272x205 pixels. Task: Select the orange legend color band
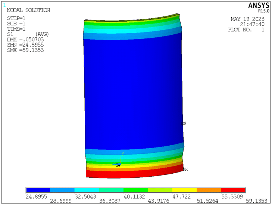pos(209,190)
